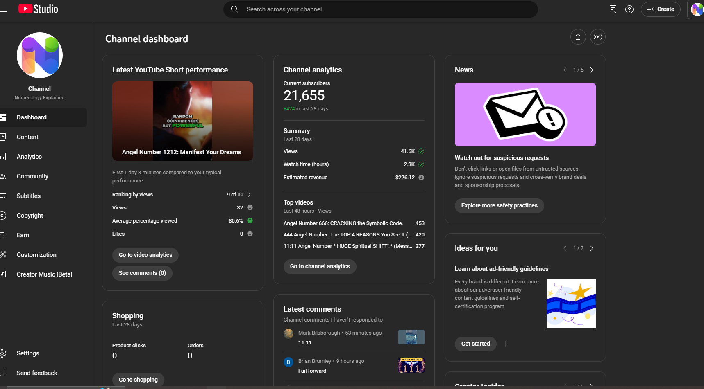Open Earn in the sidebar
Viewport: 704px width, 389px height.
pos(43,235)
